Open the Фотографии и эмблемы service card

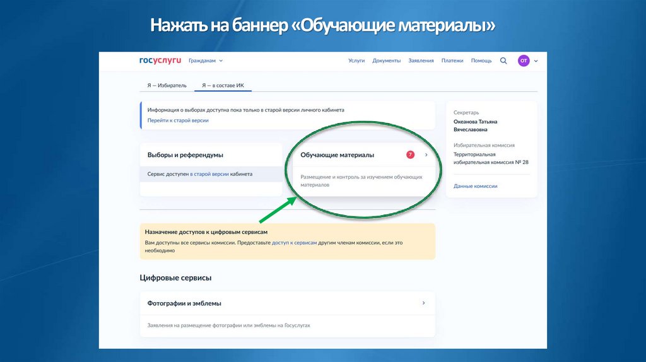point(288,314)
